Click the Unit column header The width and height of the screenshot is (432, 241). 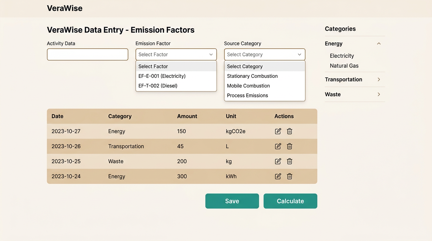pyautogui.click(x=231, y=116)
